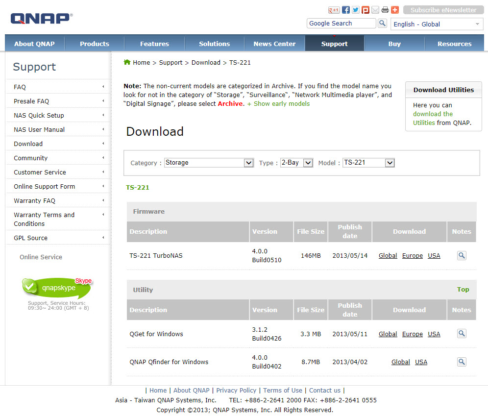Screen dimensions: 488x419
Task: Click the Google Search magnifier button
Action: point(382,24)
